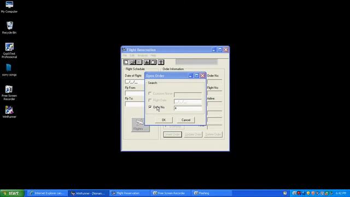The height and width of the screenshot is (197, 350).
Task: Open the Analysis menu
Action: (142, 55)
